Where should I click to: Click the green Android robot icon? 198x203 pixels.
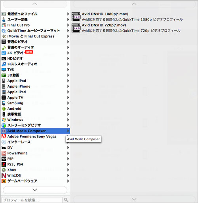[4, 109]
